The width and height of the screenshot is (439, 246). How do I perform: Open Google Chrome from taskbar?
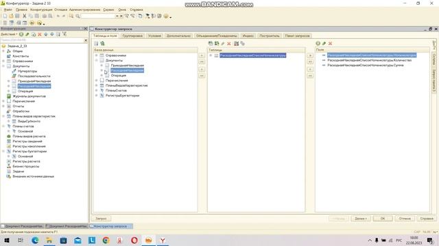click(x=106, y=240)
